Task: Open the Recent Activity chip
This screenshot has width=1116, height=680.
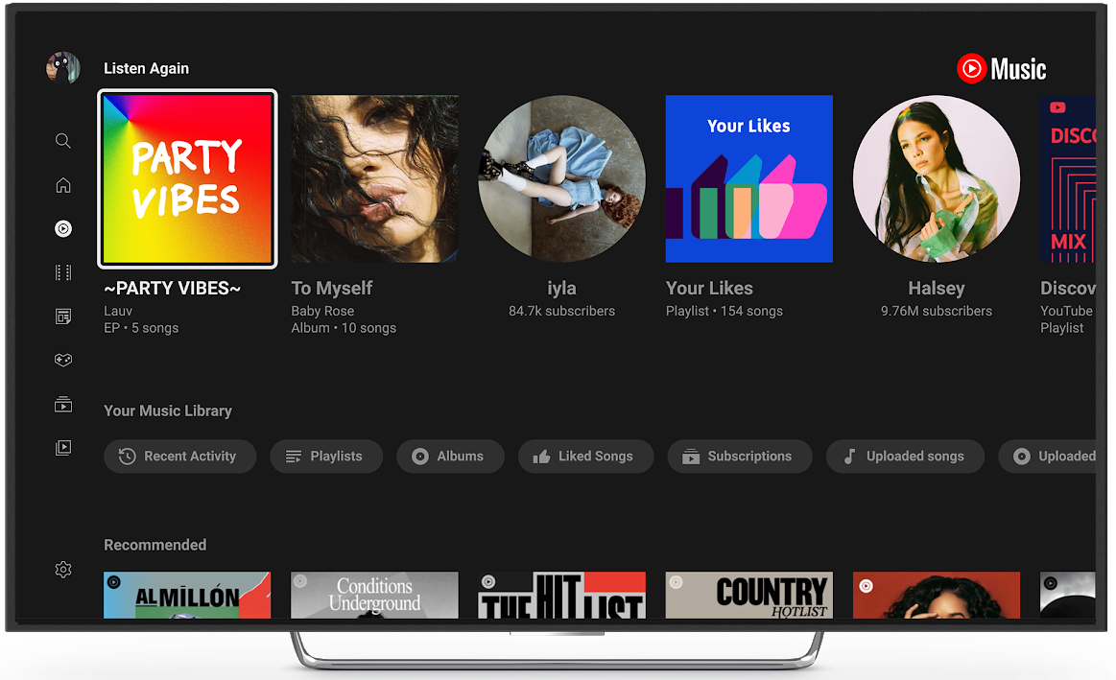Action: pyautogui.click(x=180, y=457)
